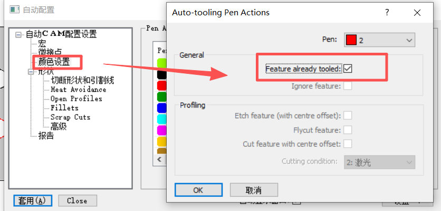Collapse the 自动CAM配置设置 tree root
The width and height of the screenshot is (441, 211).
tap(18, 35)
